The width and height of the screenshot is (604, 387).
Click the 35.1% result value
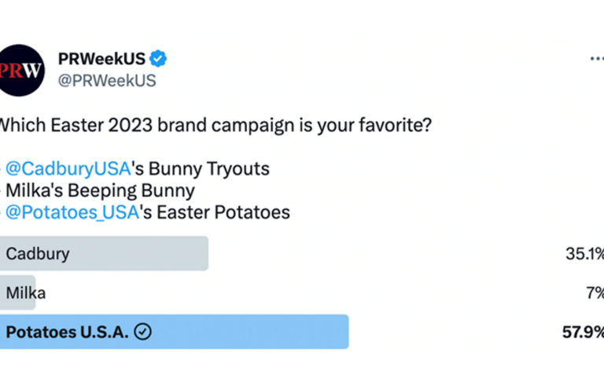point(584,253)
